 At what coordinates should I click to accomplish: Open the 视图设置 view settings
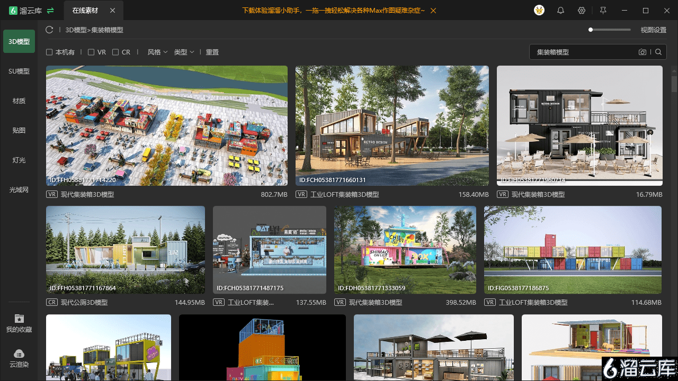[653, 30]
